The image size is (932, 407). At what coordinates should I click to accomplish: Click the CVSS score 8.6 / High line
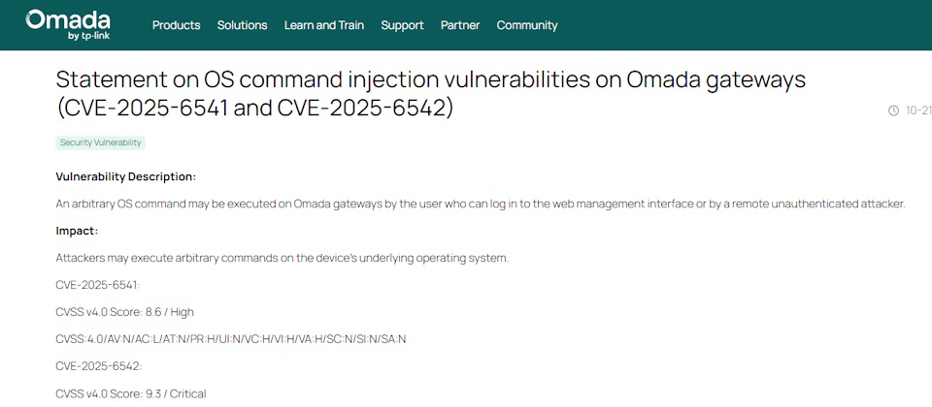tap(131, 312)
